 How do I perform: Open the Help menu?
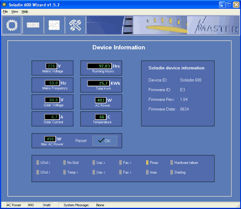25,12
